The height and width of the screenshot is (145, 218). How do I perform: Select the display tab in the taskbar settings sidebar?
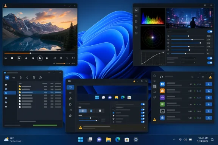[x=70, y=87]
